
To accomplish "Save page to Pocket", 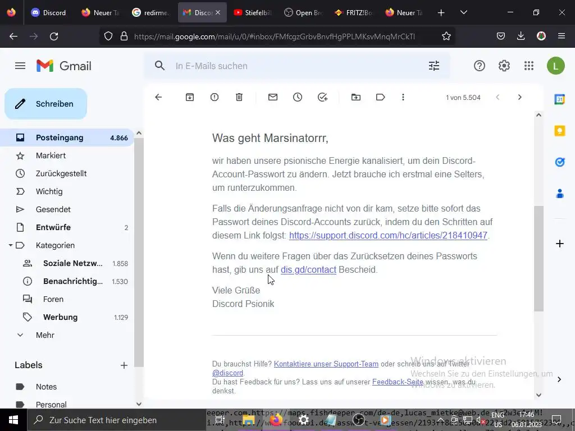I will click(500, 36).
